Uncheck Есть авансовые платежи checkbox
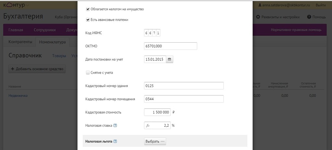Viewport: 332px width, 150px height. (x=88, y=20)
